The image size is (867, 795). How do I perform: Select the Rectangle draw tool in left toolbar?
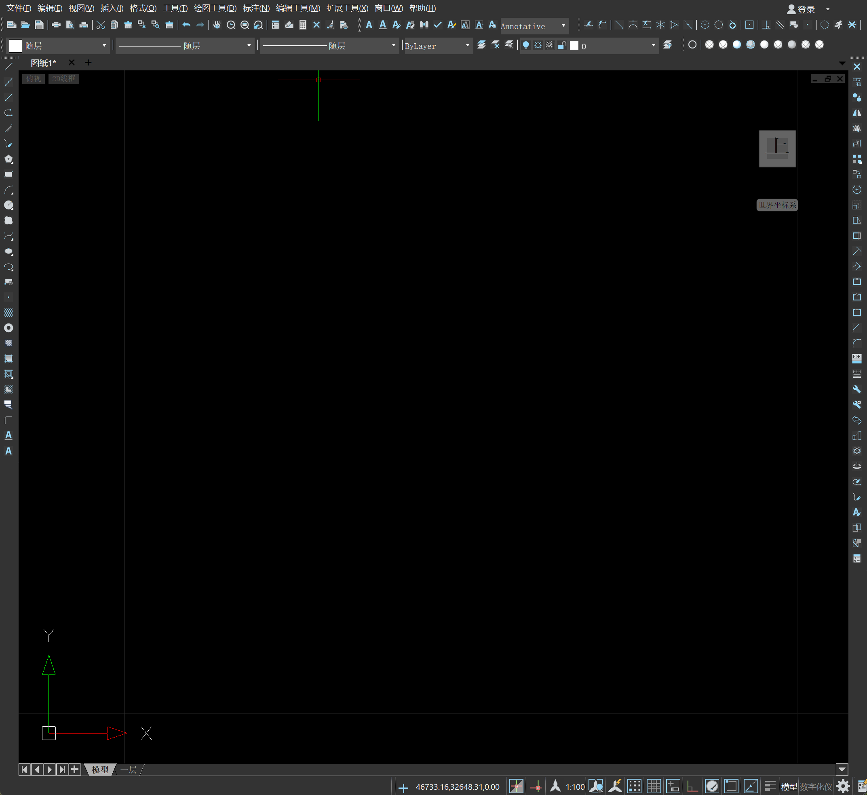(8, 174)
